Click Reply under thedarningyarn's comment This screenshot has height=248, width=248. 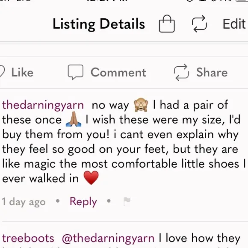coord(83,201)
